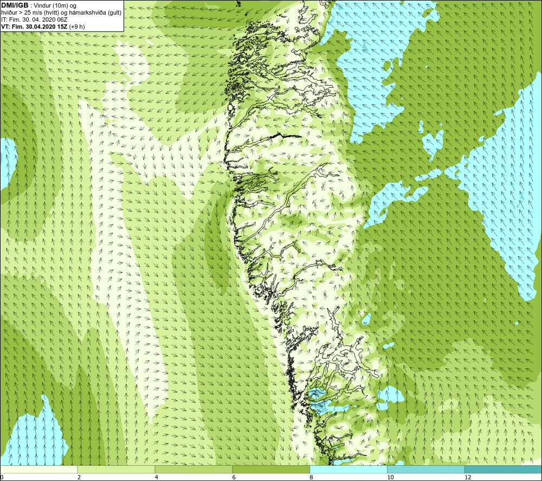Click the dark green 6–8 m/s legend swatch
Image resolution: width=542 pixels, height=481 pixels.
pyautogui.click(x=271, y=469)
